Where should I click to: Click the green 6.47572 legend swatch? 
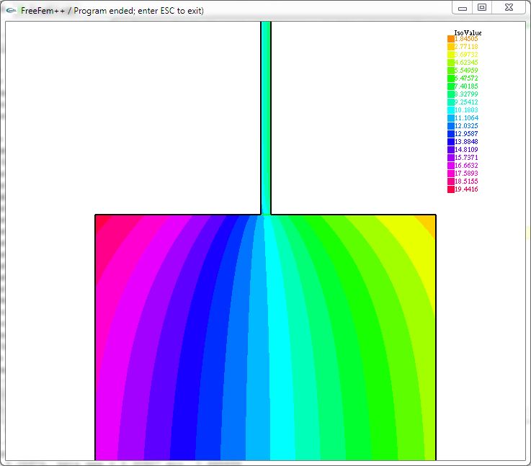click(x=451, y=79)
